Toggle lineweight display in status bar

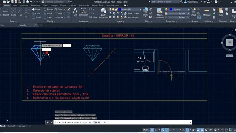(194, 130)
